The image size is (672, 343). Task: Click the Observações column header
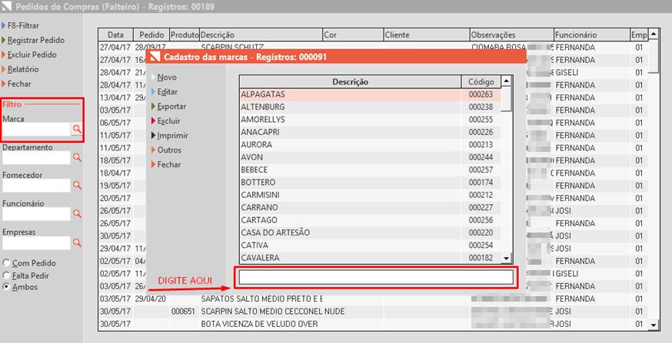click(x=512, y=35)
